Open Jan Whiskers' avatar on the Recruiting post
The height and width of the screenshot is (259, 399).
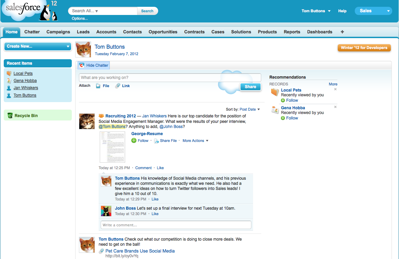tap(87, 121)
